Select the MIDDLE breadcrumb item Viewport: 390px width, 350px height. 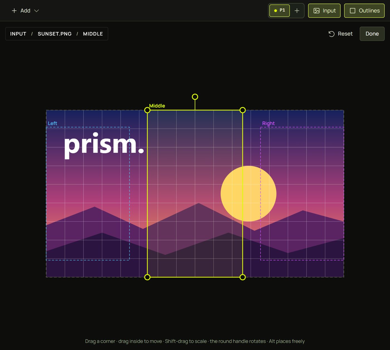(x=93, y=34)
